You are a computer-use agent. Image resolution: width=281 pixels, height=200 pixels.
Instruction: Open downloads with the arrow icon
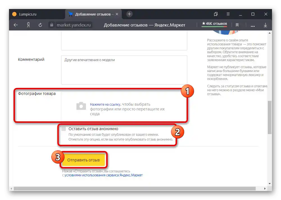point(265,25)
